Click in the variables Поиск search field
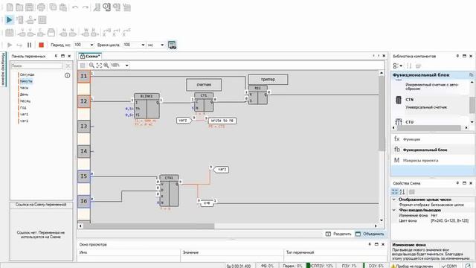The width and height of the screenshot is (476, 268). 36,66
